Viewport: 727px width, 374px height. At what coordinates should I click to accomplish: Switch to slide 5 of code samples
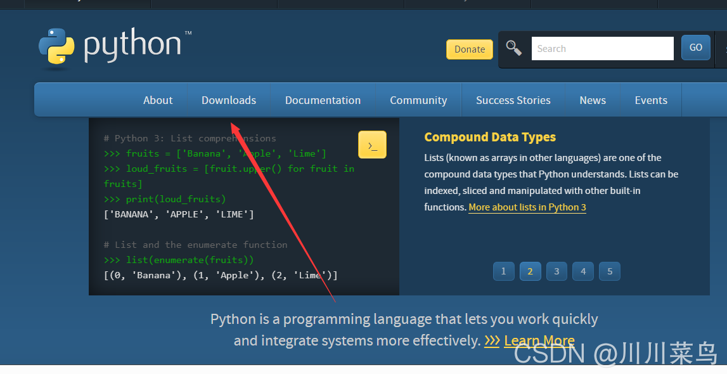(x=610, y=271)
